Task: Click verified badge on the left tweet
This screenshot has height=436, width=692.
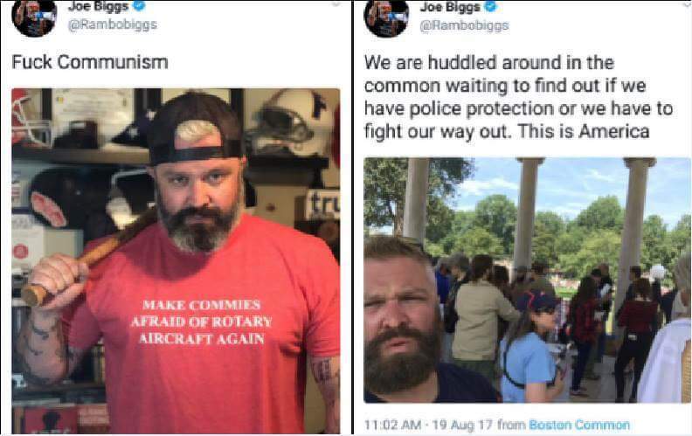Action: (x=138, y=6)
